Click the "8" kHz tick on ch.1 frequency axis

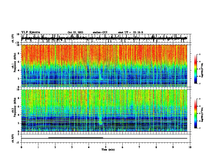pos(19,53)
